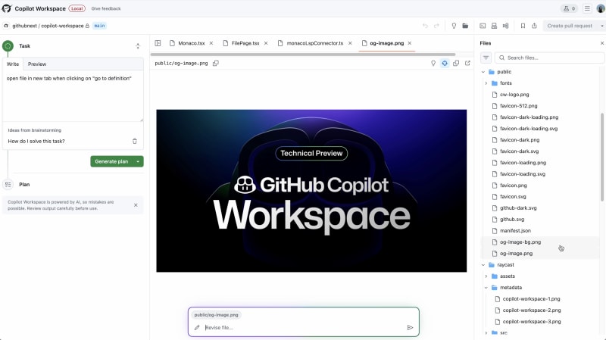606x340 pixels.
Task: Click the lightbulb icon in top toolbar
Action: (x=454, y=26)
